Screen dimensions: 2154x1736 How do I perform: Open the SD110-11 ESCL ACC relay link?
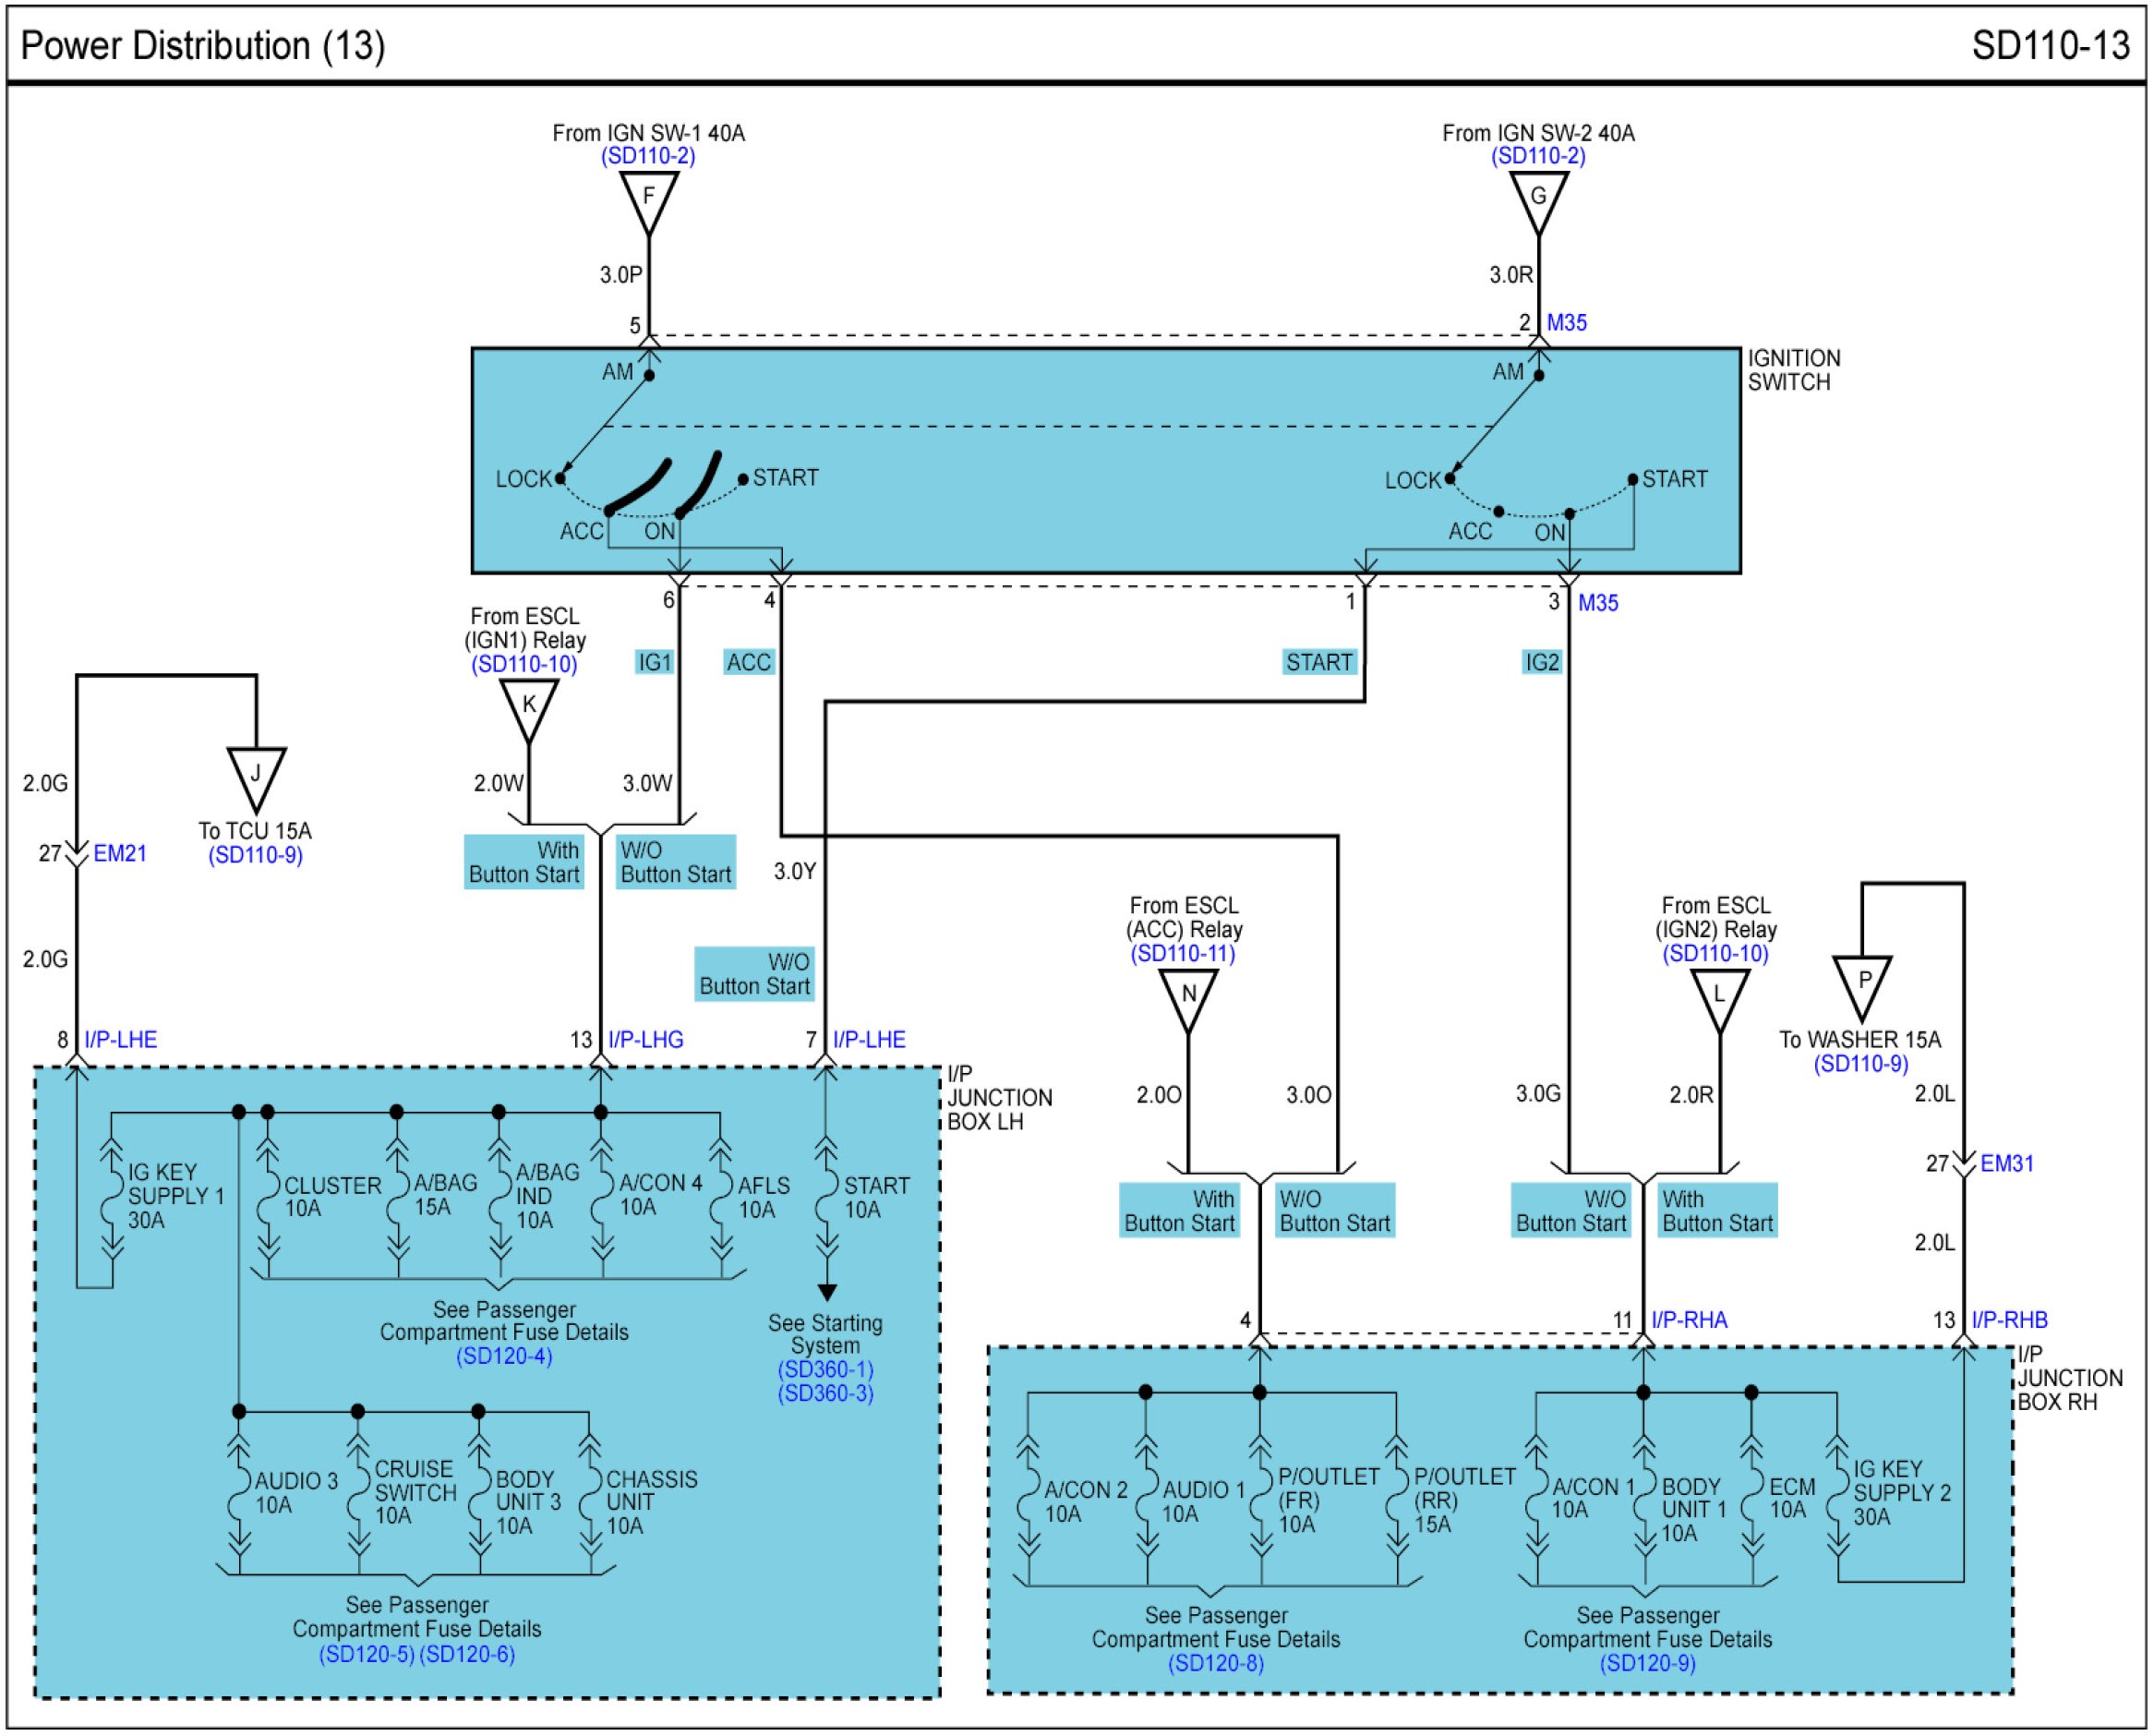tap(1183, 953)
